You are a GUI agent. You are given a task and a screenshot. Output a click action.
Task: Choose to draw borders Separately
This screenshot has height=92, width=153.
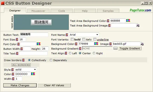click(51, 60)
